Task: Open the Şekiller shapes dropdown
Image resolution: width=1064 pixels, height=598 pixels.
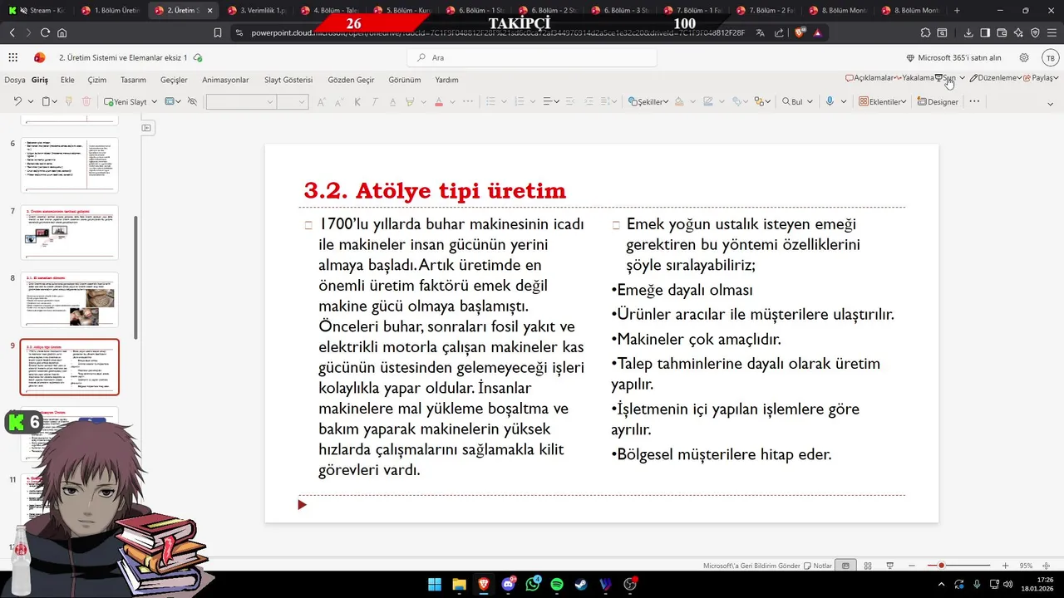Action: (x=648, y=101)
